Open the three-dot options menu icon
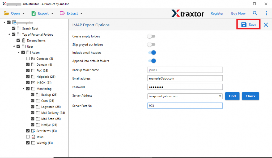This screenshot has width=272, height=158. point(266,13)
